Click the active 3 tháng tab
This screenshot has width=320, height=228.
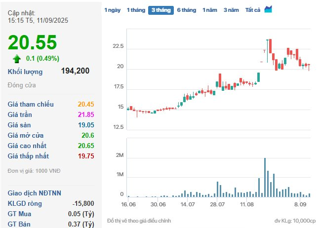[161, 10]
